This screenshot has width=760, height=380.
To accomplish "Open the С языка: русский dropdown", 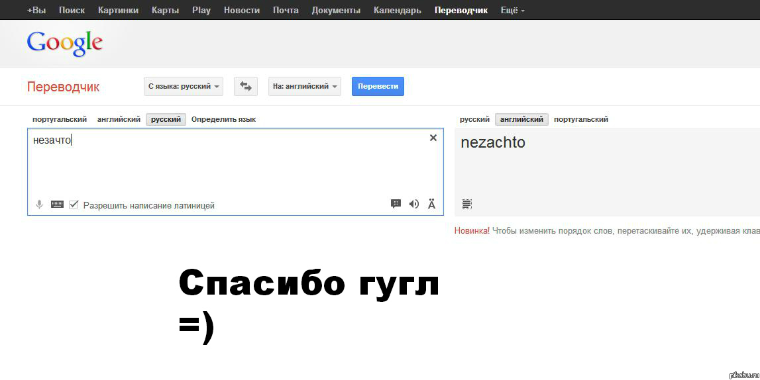I will click(x=184, y=87).
